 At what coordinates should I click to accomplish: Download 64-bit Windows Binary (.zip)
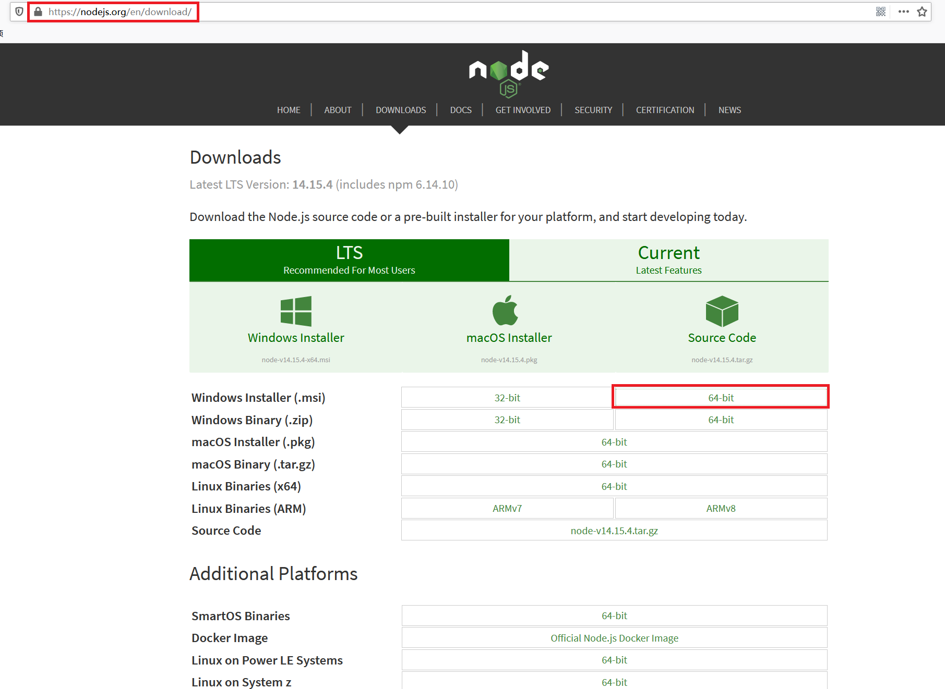[721, 420]
